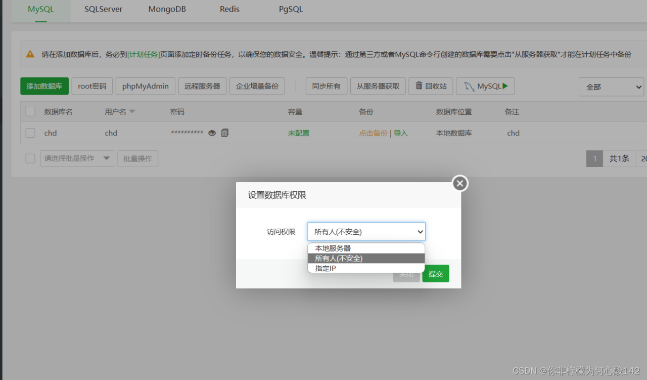647x380 pixels.
Task: Open the 全部 filter dropdown
Action: point(611,87)
